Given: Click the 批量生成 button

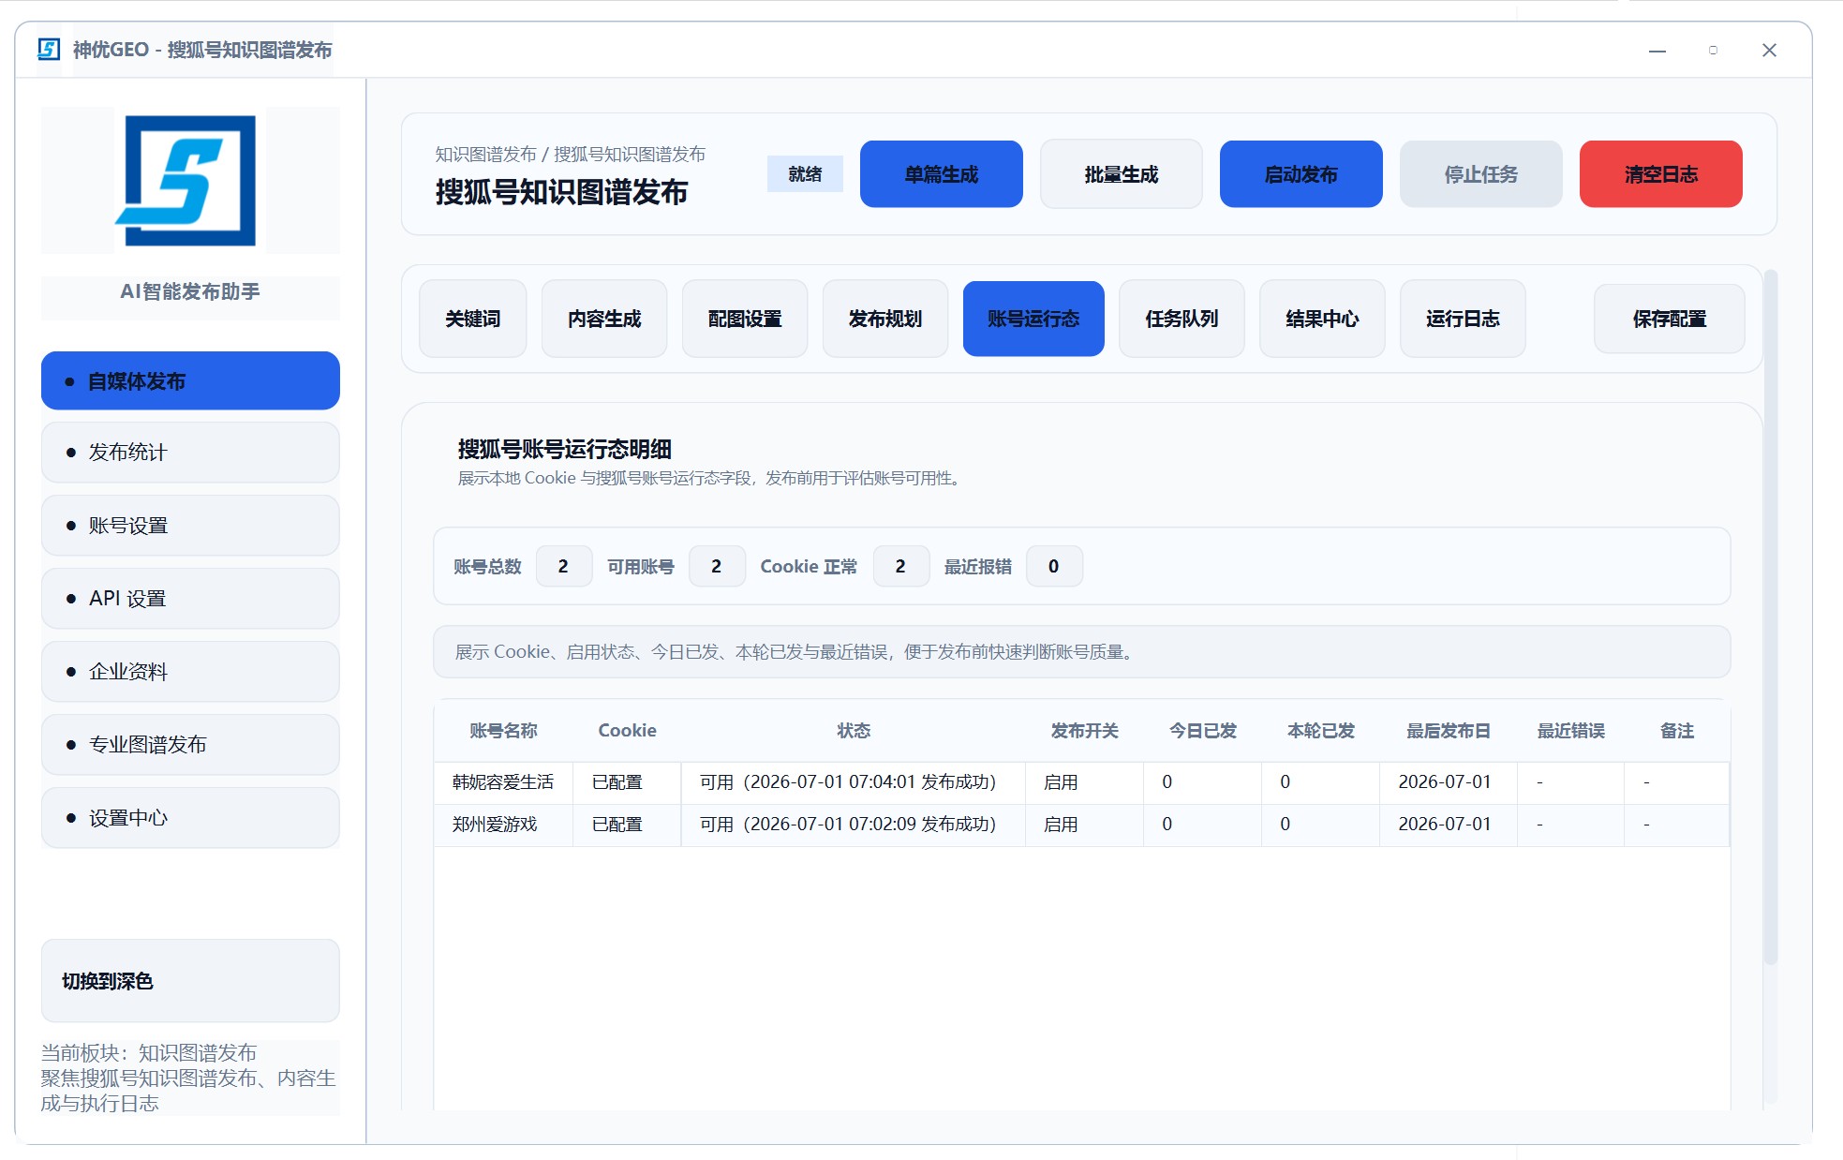Looking at the screenshot, I should 1121,174.
